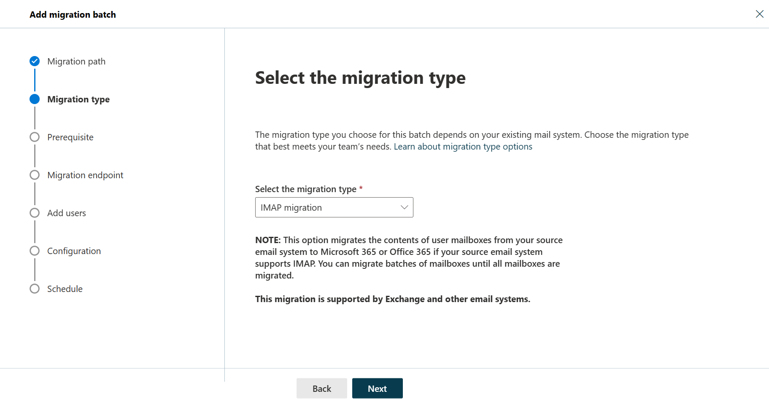
Task: Click the Next button
Action: tap(377, 388)
